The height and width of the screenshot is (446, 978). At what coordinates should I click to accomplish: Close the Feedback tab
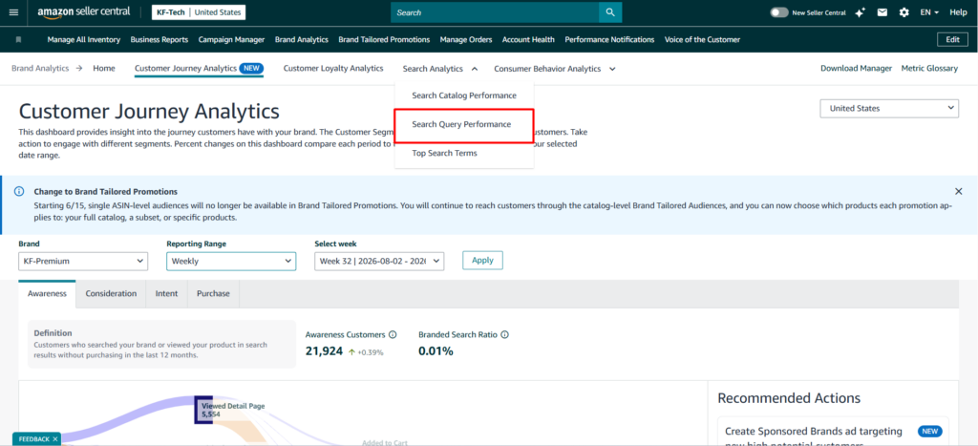pyautogui.click(x=54, y=439)
